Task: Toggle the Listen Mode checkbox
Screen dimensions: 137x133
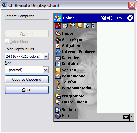Action: pyautogui.click(x=7, y=42)
